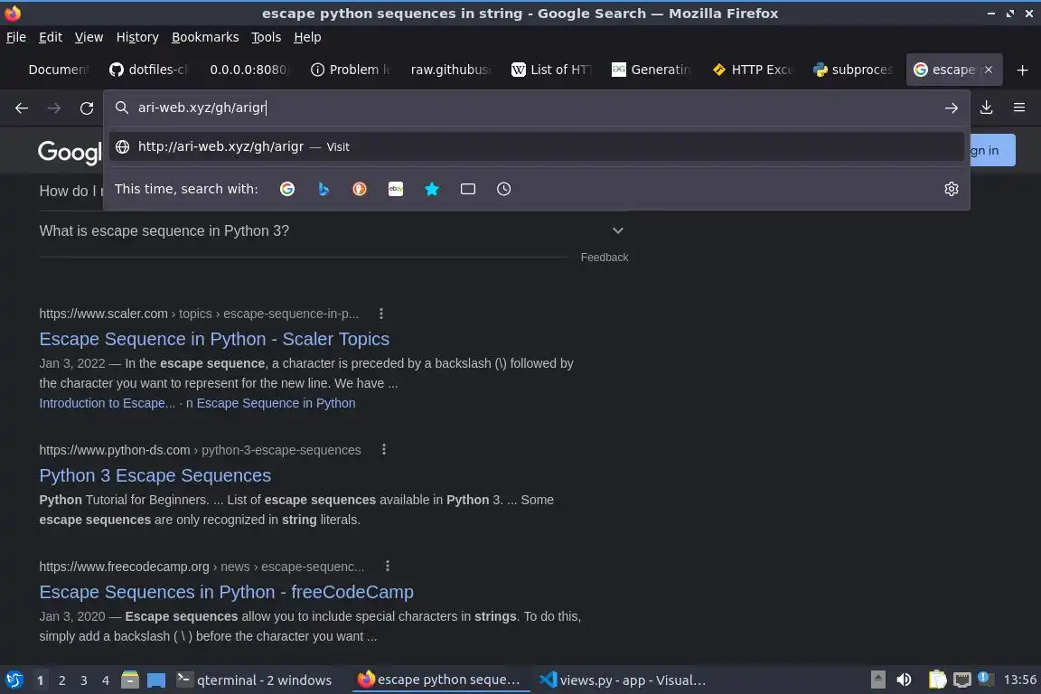Switch to the dotfiles GitHub tab
Viewport: 1041px width, 694px height.
pos(149,70)
